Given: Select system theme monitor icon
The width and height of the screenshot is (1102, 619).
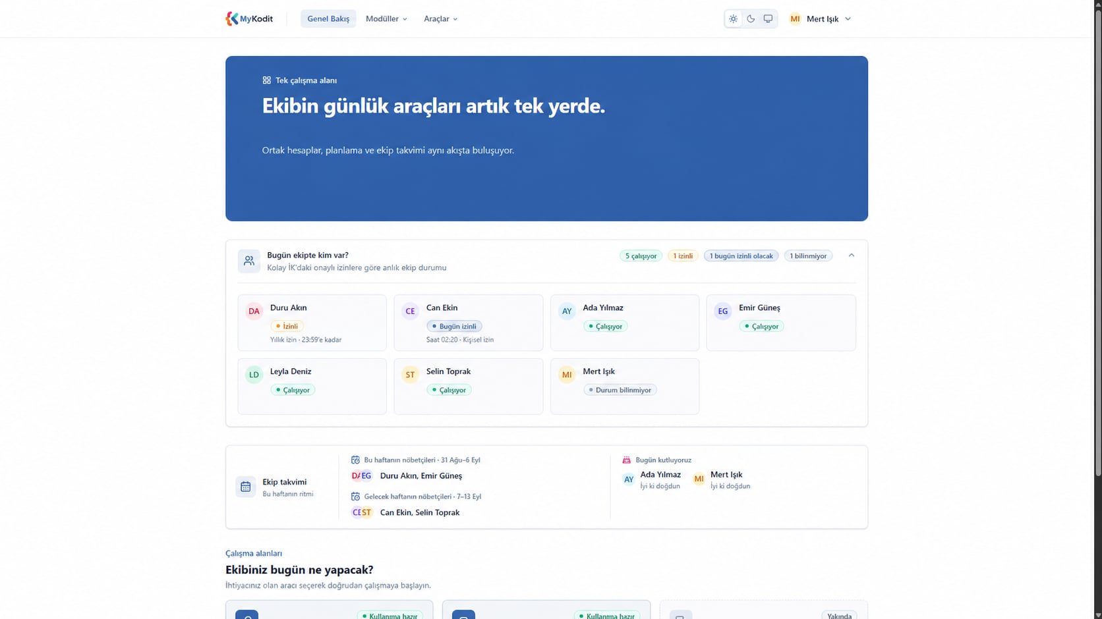Looking at the screenshot, I should coord(768,18).
